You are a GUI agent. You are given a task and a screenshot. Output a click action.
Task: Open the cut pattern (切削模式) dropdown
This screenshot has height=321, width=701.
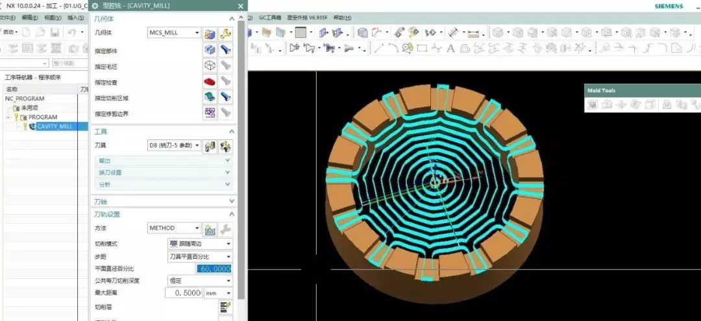[200, 244]
